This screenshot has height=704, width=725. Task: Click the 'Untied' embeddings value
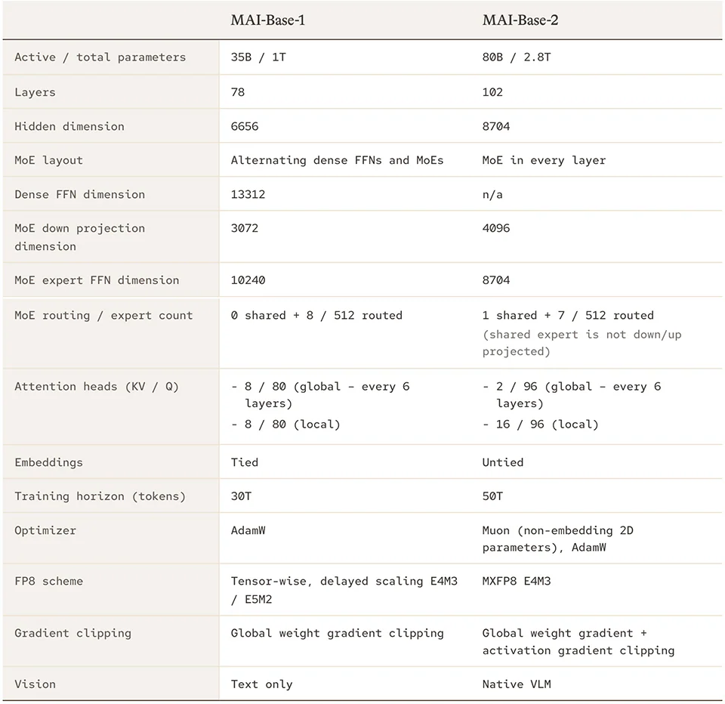[x=503, y=462]
